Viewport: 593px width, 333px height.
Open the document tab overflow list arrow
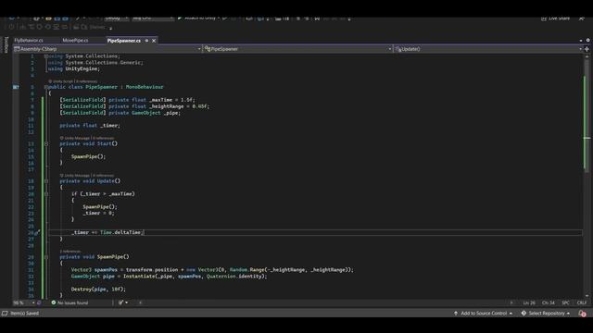pyautogui.click(x=581, y=41)
